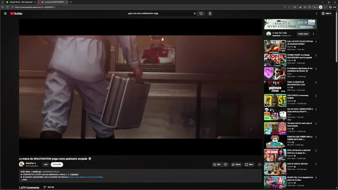Mute tab via speaker icon on YouTube tab
338x190 pixels.
pyautogui.click(x=42, y=2)
